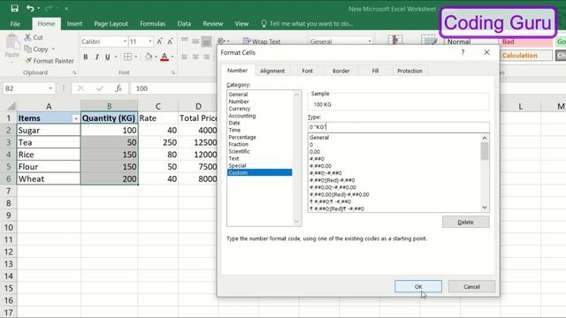
Task: Switch to the Page Layout tab
Action: pos(111,24)
